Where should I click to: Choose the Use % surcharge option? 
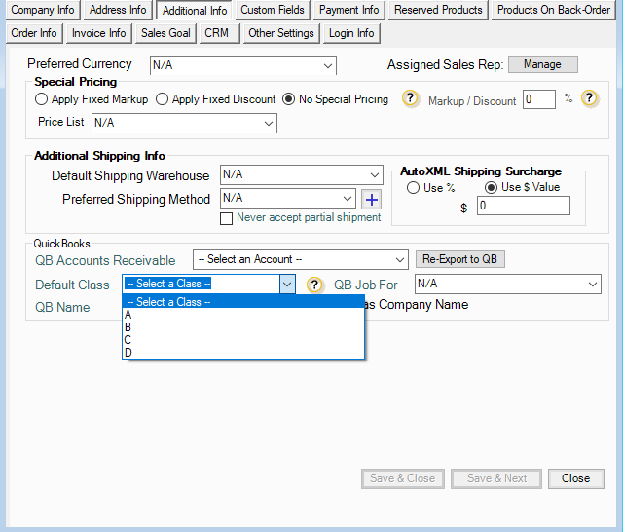(x=414, y=188)
